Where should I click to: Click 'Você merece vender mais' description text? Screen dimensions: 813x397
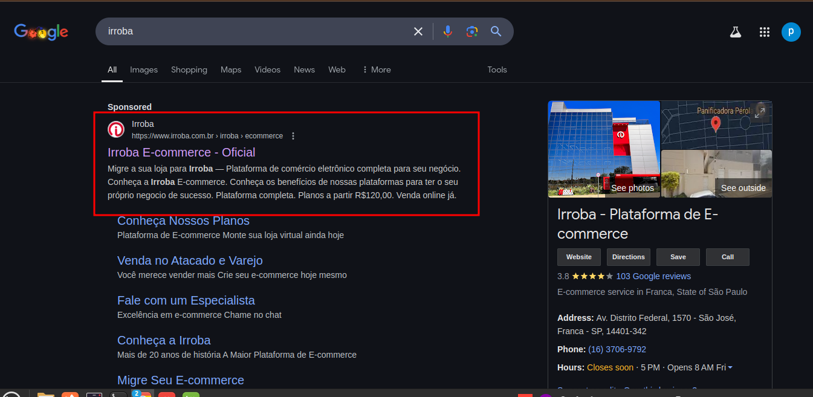[232, 275]
